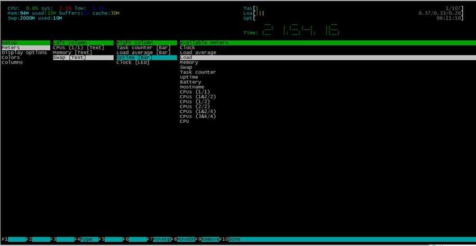Viewport: 476px width, 246px height.
Task: Click the Left column panel header
Action: coord(83,43)
